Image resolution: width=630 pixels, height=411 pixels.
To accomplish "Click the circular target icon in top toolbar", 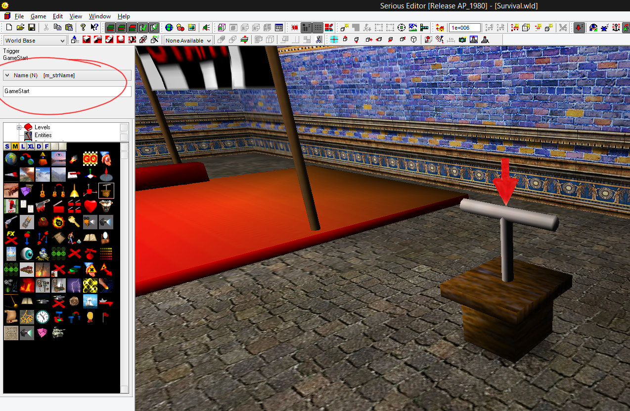I will pos(402,28).
